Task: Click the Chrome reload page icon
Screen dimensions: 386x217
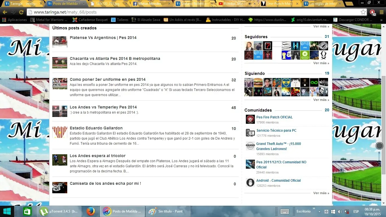Action: click(21, 12)
